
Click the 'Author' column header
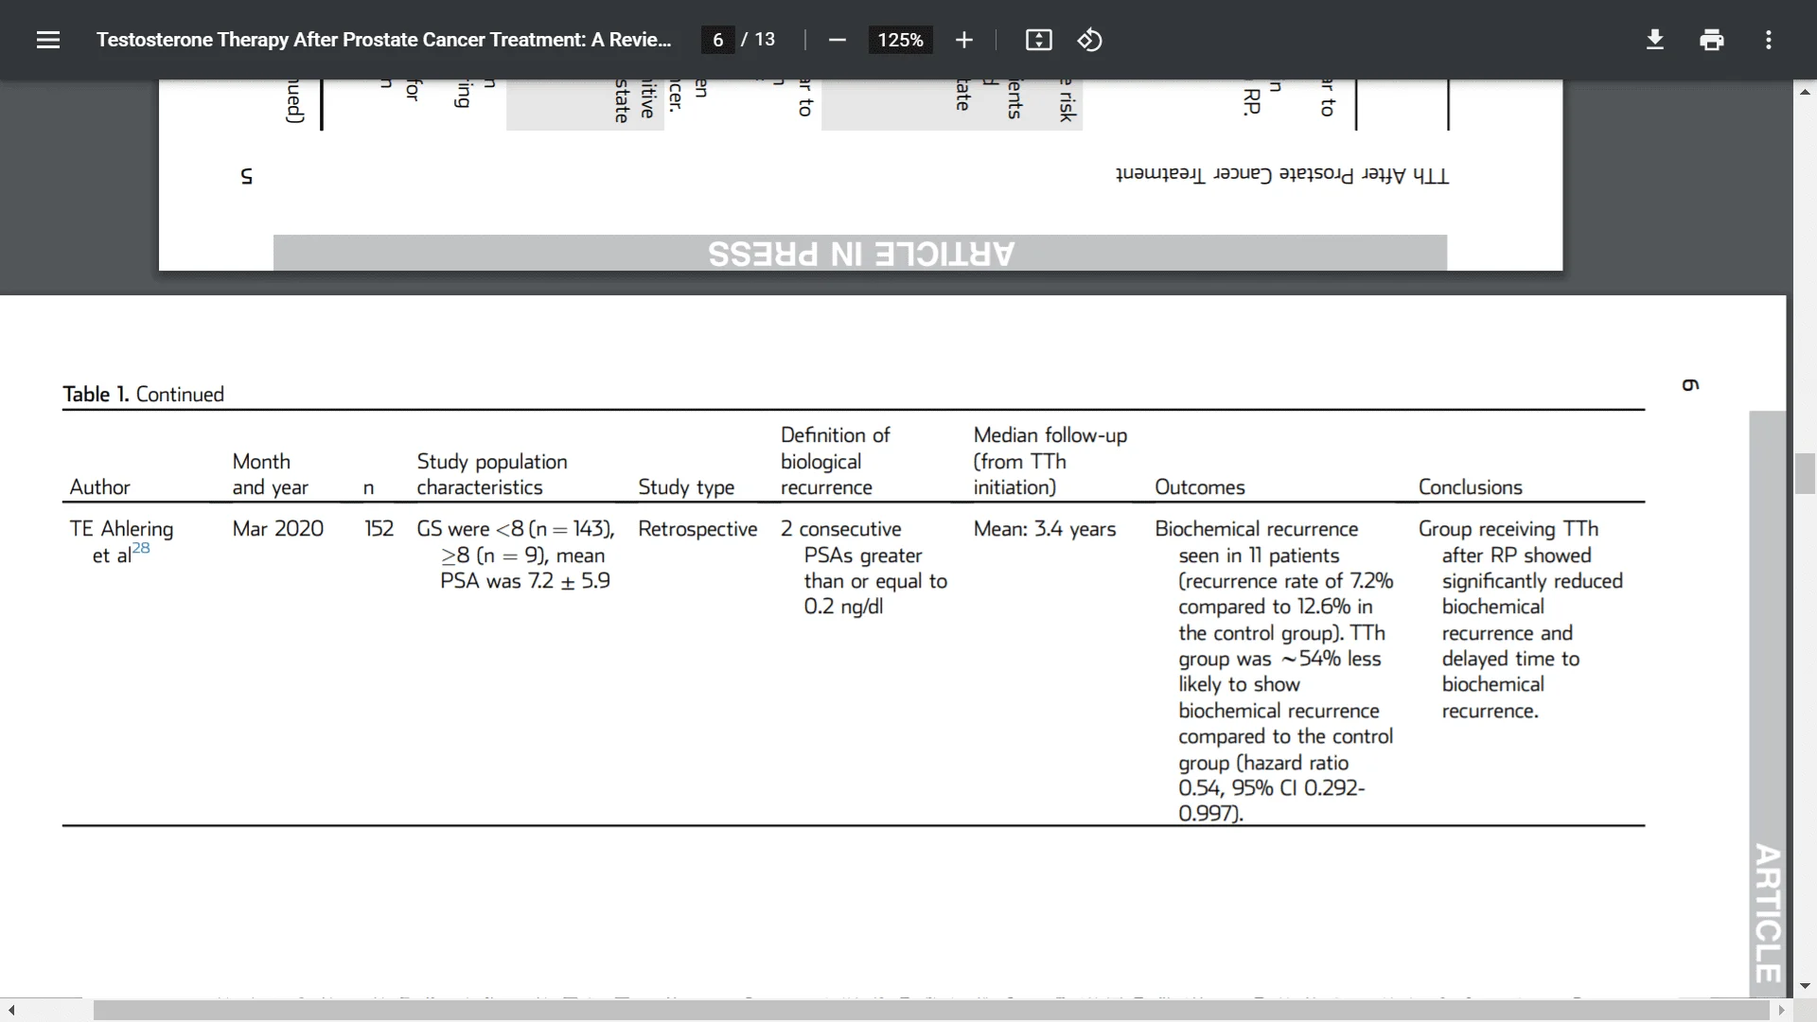point(99,486)
